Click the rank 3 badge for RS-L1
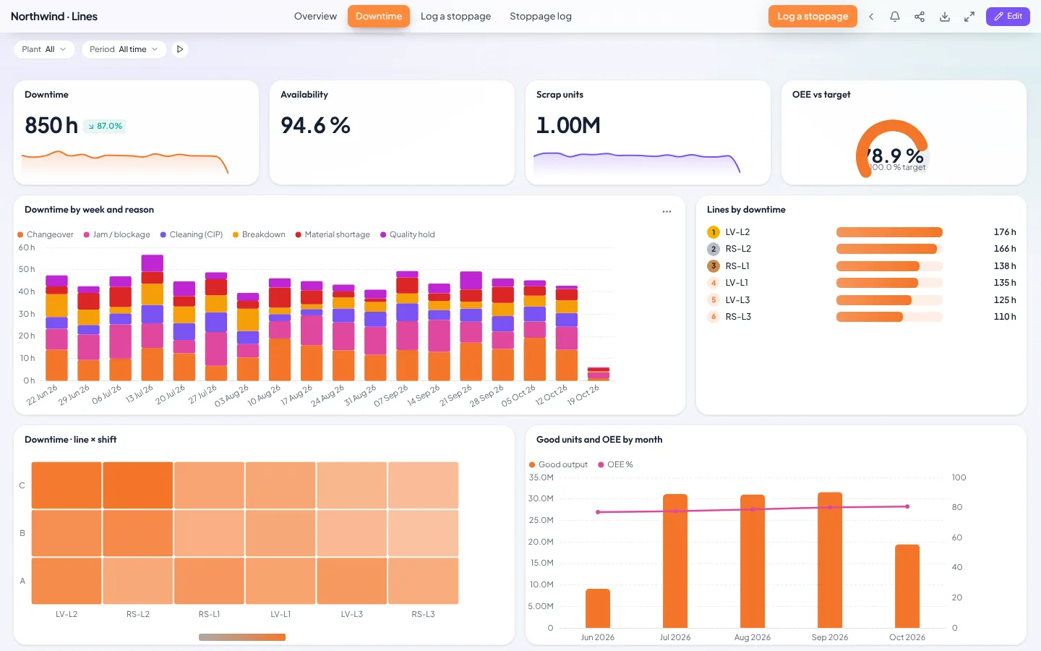 pyautogui.click(x=714, y=266)
